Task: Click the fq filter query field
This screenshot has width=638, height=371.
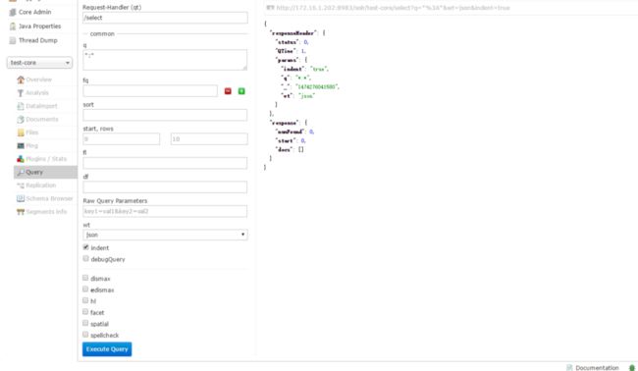Action: coord(150,91)
